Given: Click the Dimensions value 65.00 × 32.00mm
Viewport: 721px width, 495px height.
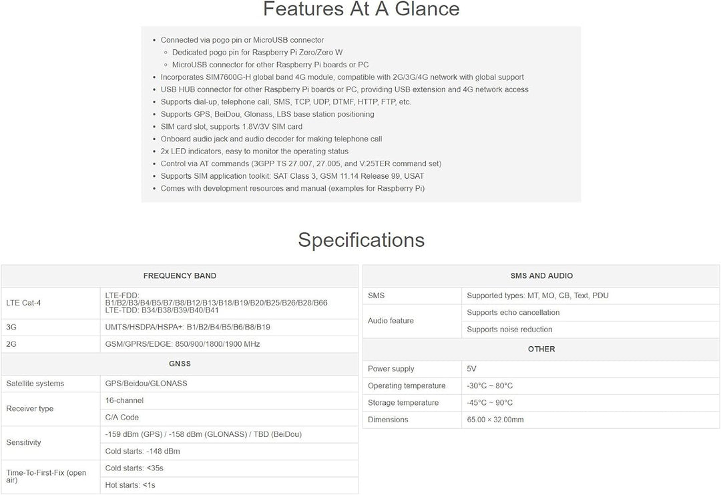Looking at the screenshot, I should click(495, 420).
